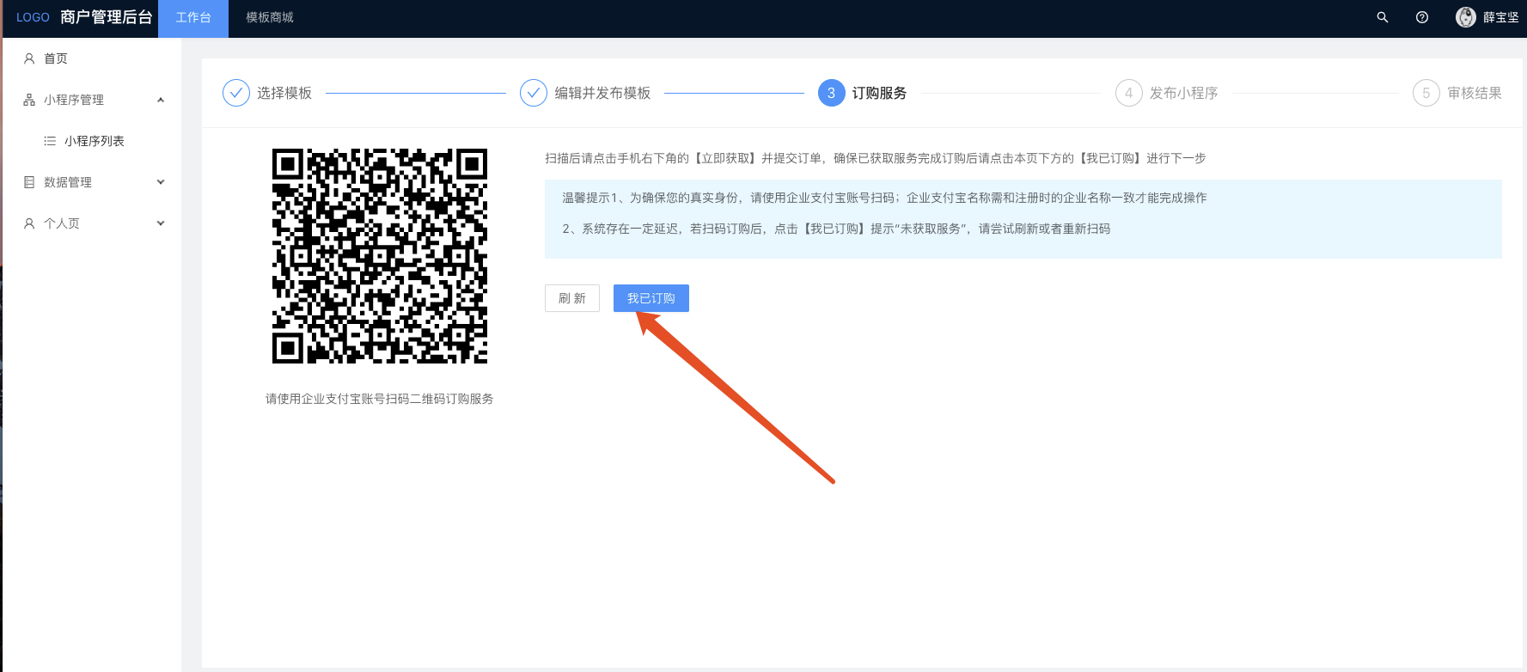Image resolution: width=1527 pixels, height=672 pixels.
Task: Click the 发布小程序 step label
Action: (1184, 93)
